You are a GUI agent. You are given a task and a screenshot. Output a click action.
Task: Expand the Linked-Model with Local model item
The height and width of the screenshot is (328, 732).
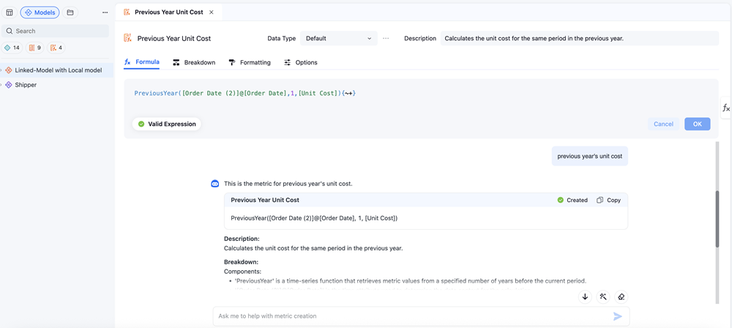(x=1, y=70)
